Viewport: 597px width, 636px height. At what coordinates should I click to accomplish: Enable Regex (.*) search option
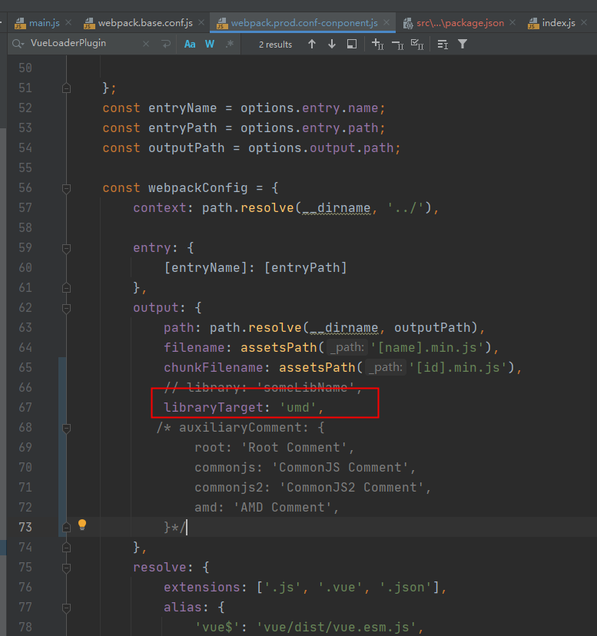tap(229, 45)
